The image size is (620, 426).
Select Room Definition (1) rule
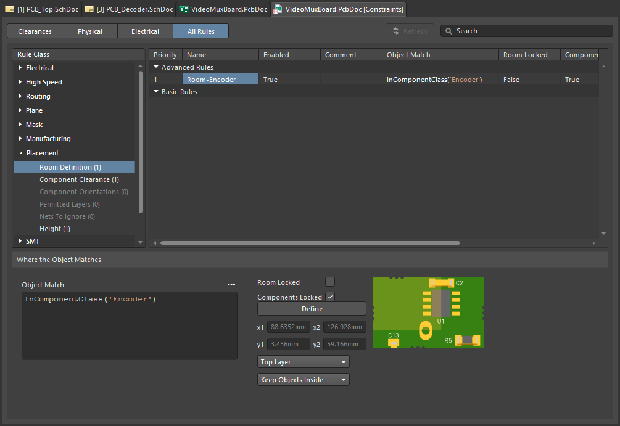click(74, 167)
